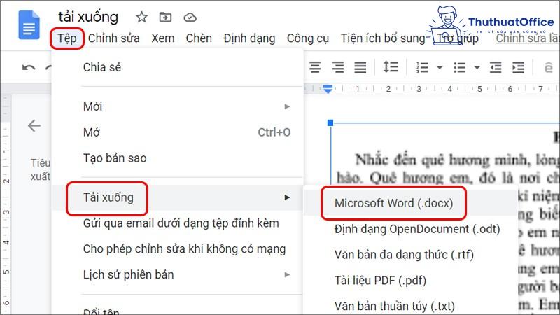Open the Xem menu
This screenshot has width=560, height=315.
click(x=163, y=38)
